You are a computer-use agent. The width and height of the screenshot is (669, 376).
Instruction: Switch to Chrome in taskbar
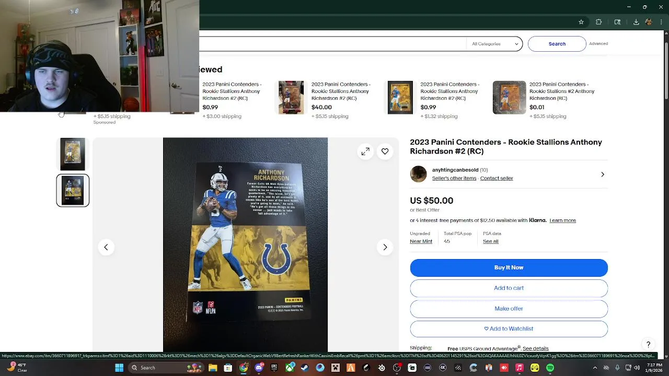coord(244,368)
